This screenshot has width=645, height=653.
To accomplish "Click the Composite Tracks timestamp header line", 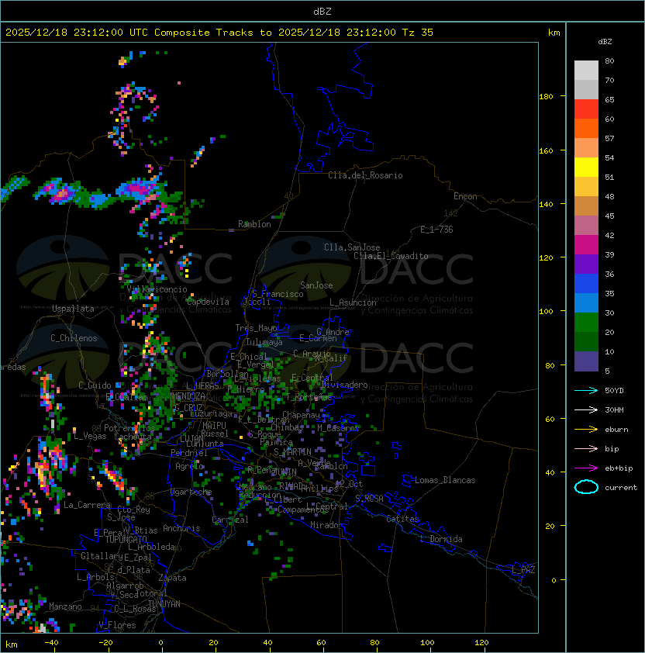I will (219, 33).
